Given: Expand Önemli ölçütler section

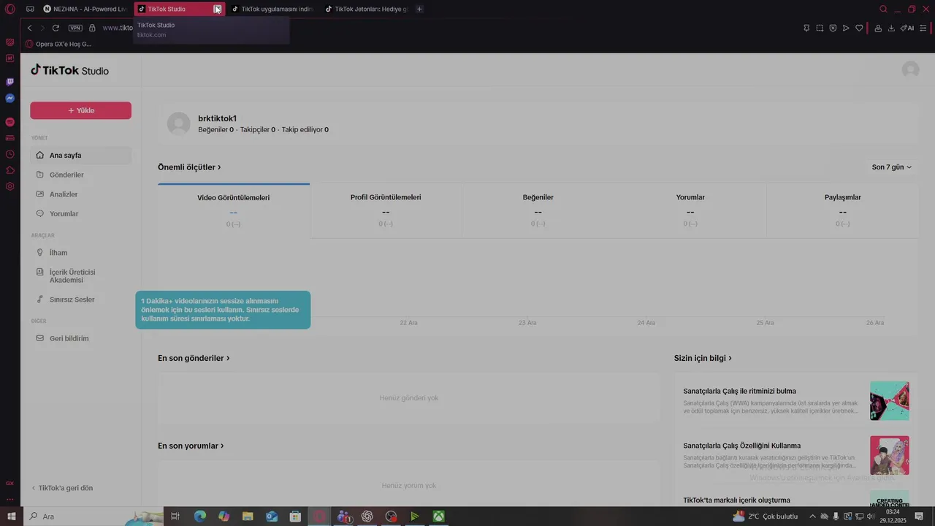Looking at the screenshot, I should click(x=189, y=167).
